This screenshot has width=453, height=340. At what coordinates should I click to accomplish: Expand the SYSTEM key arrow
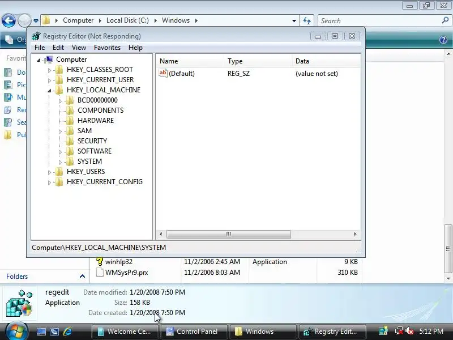point(60,162)
